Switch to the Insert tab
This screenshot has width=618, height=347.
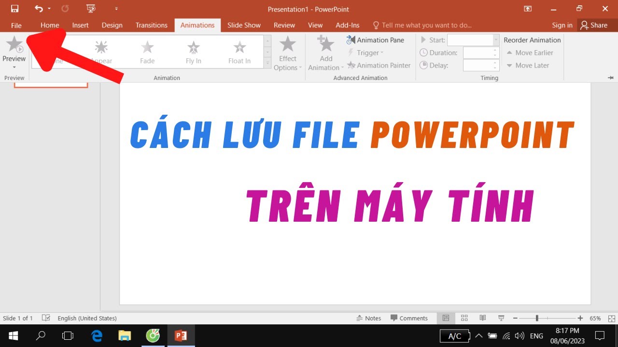pos(80,25)
